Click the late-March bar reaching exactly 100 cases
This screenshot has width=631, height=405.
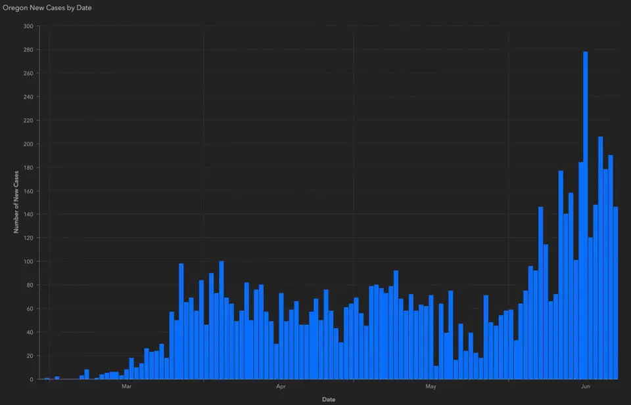click(x=222, y=320)
